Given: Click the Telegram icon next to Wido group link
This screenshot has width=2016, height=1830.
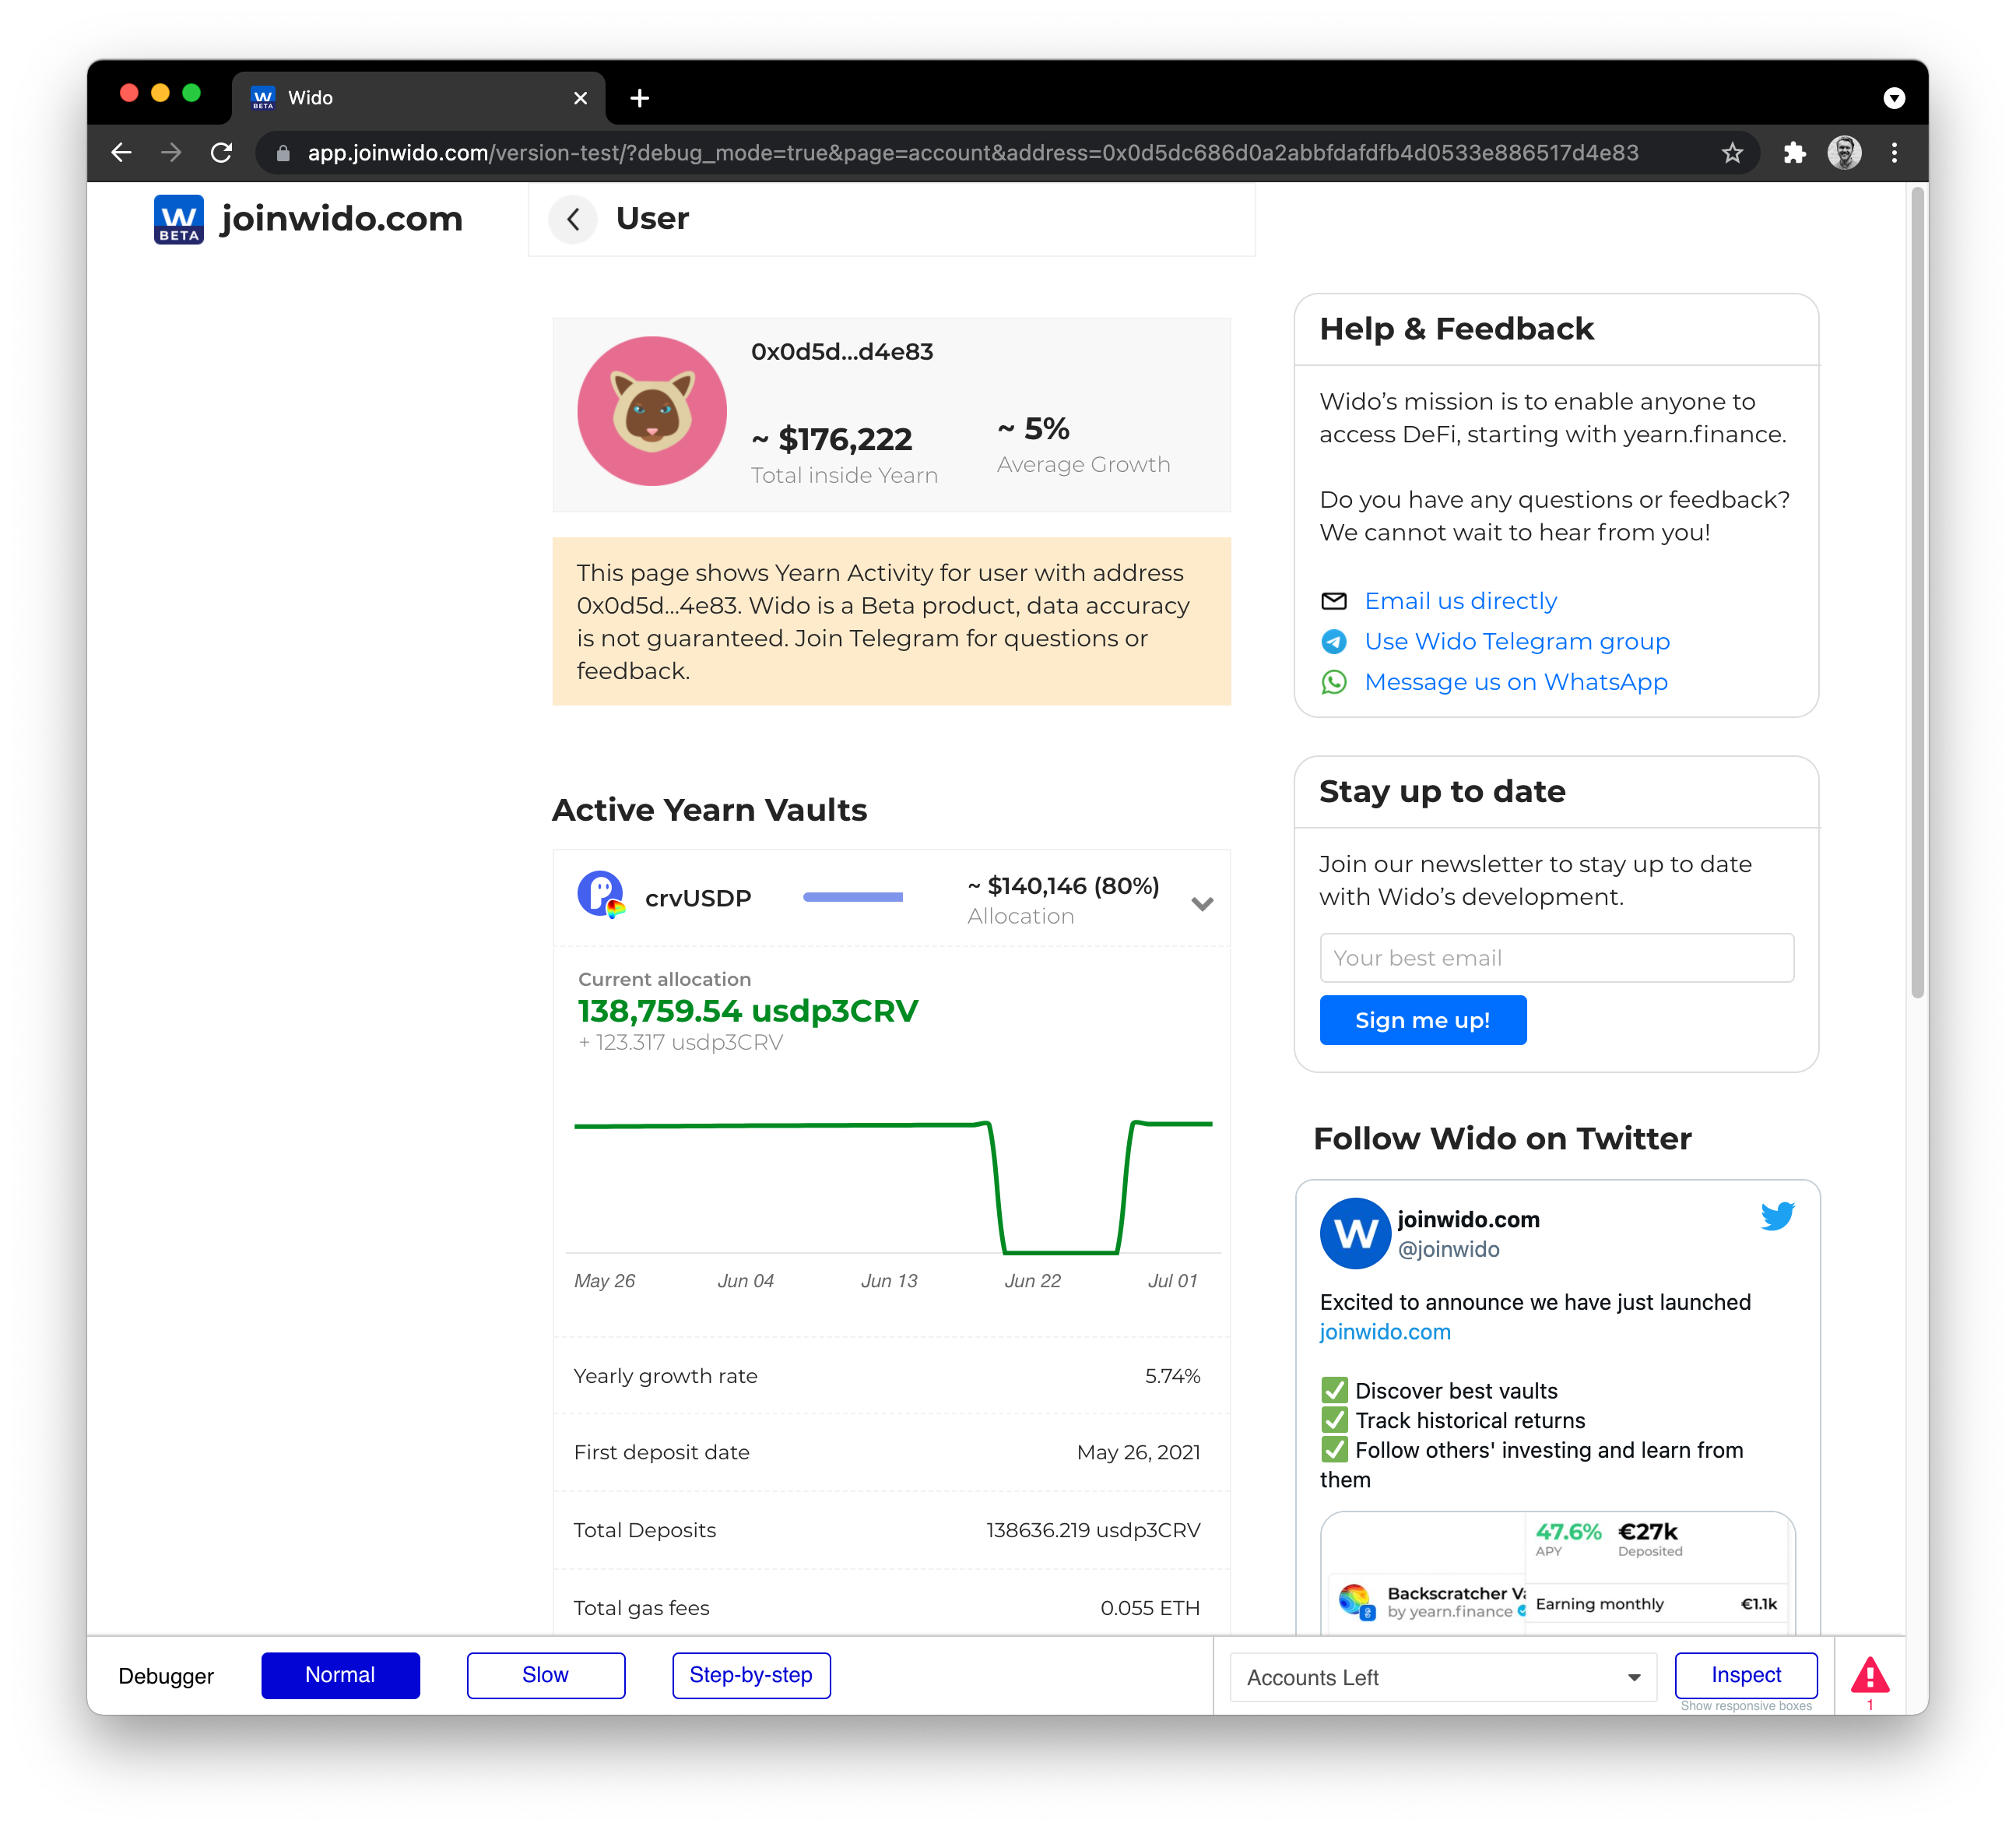Looking at the screenshot, I should coord(1334,642).
